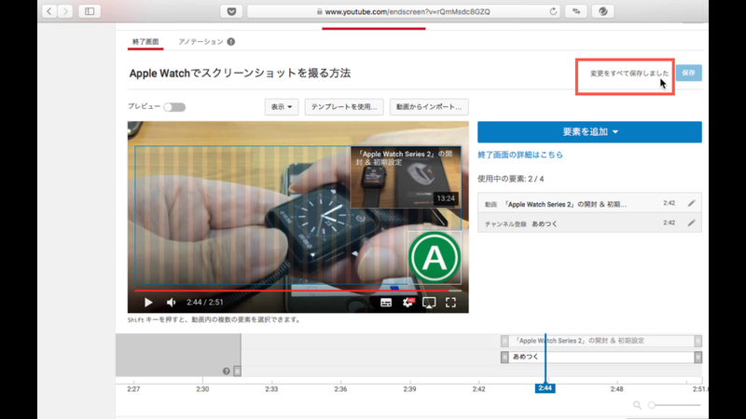The height and width of the screenshot is (419, 746).
Task: Open the Pocket extension icon
Action: pyautogui.click(x=231, y=11)
